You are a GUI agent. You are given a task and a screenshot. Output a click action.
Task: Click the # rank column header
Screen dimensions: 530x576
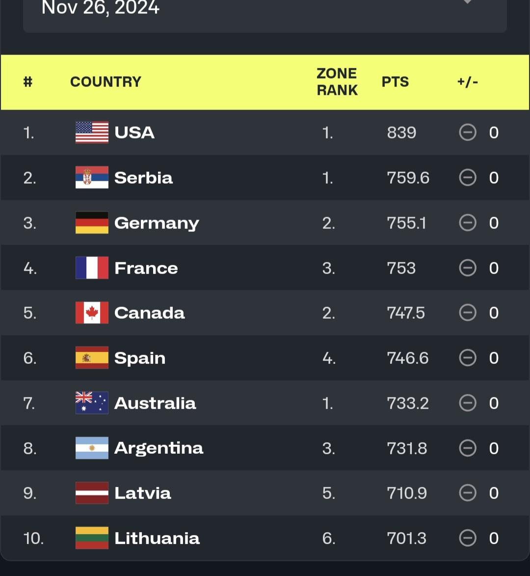(28, 82)
